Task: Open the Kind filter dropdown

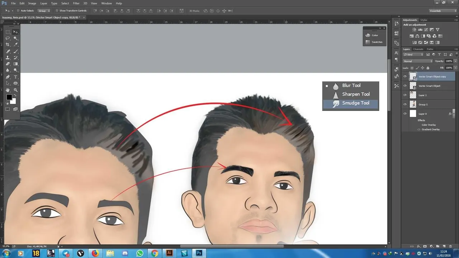Action: click(x=413, y=54)
